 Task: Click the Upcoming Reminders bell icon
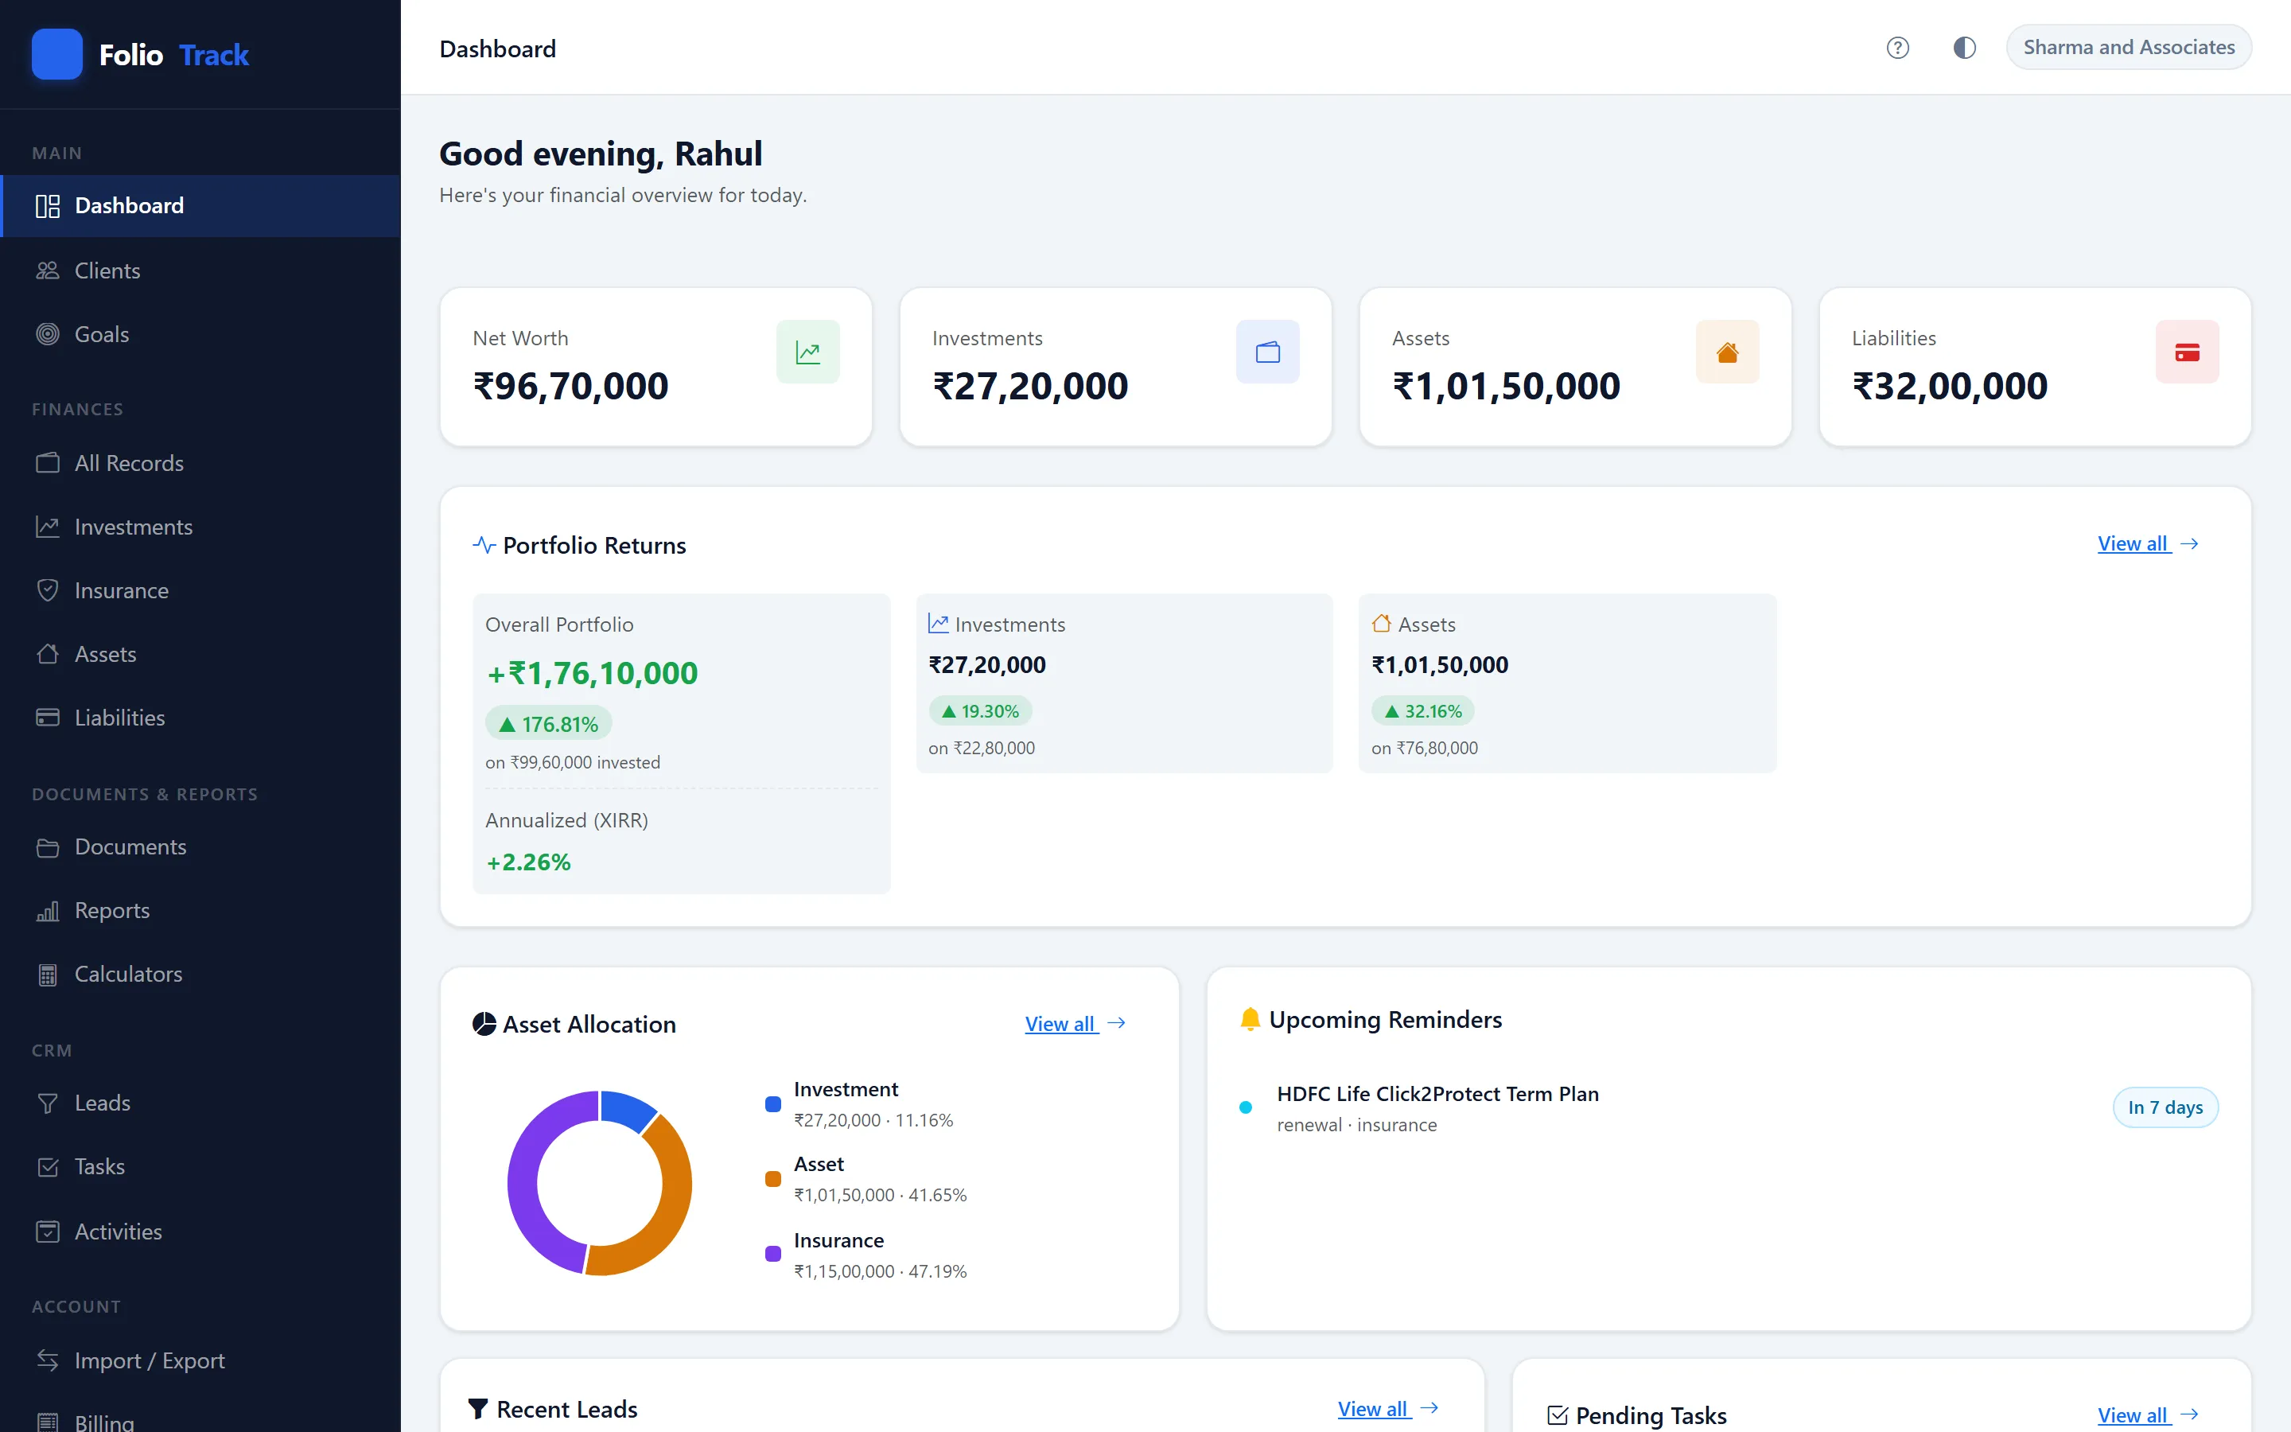click(1250, 1019)
